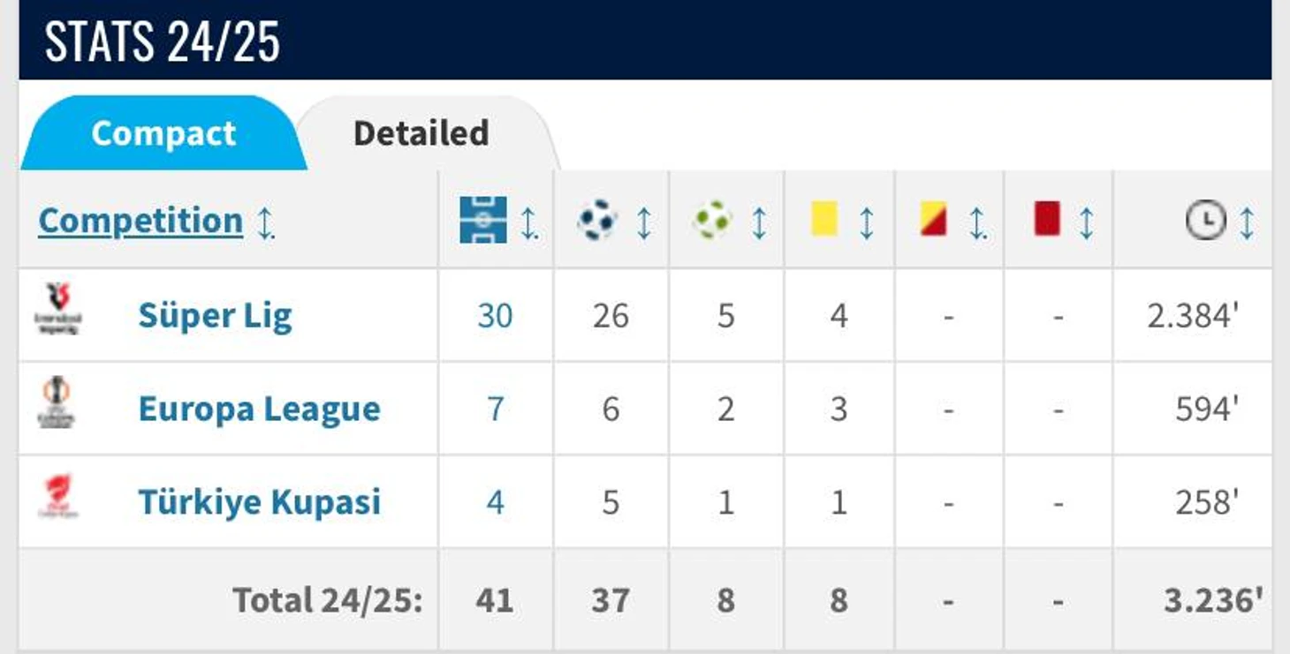The image size is (1290, 654).
Task: Open the 30 Süper Lig appearances link
Action: (x=495, y=315)
